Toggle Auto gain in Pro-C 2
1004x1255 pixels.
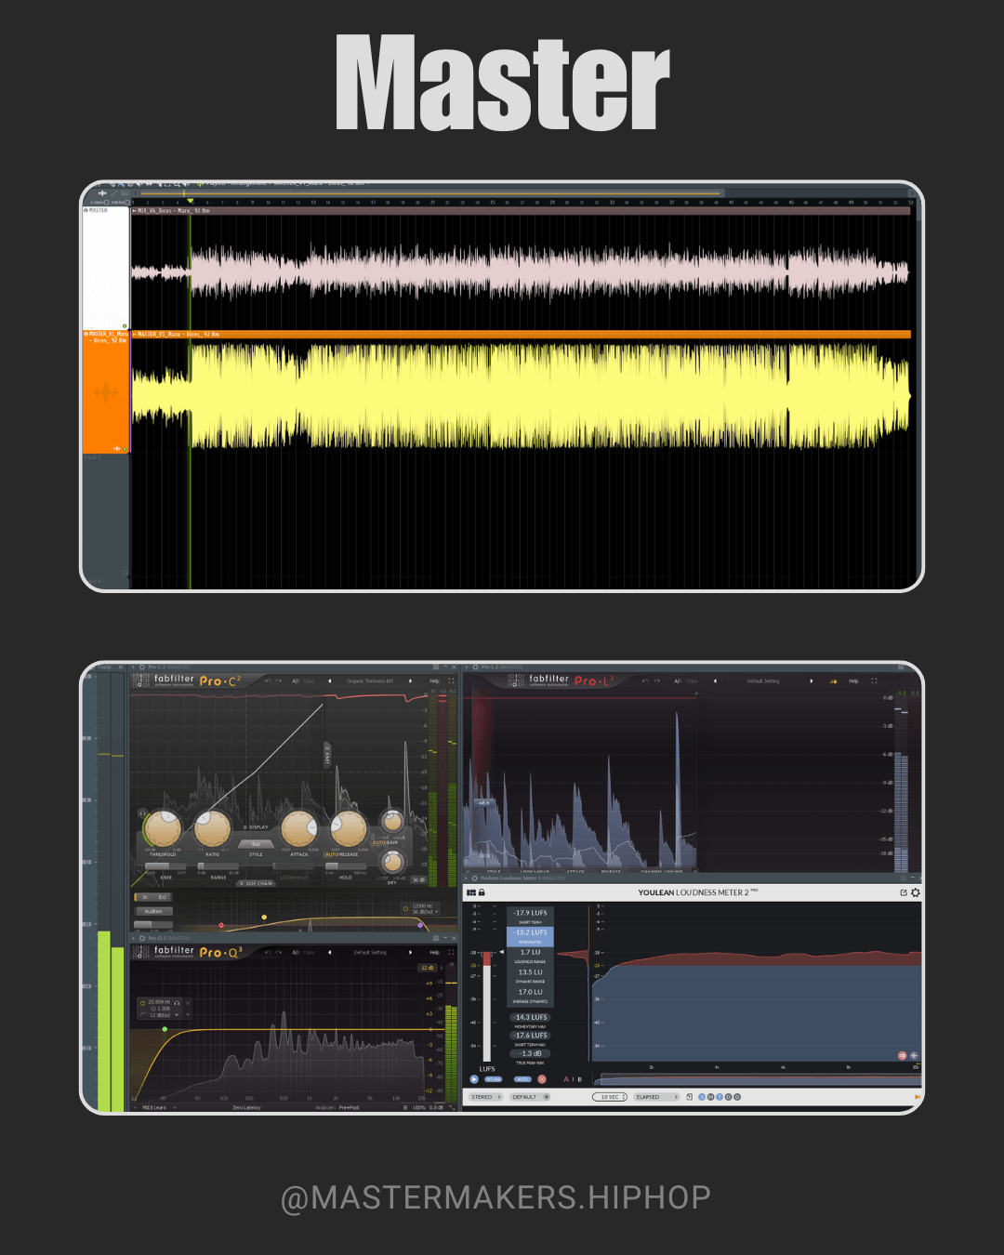378,842
